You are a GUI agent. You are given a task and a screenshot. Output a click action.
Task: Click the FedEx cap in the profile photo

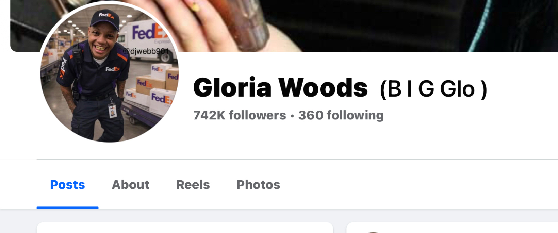coord(105,19)
